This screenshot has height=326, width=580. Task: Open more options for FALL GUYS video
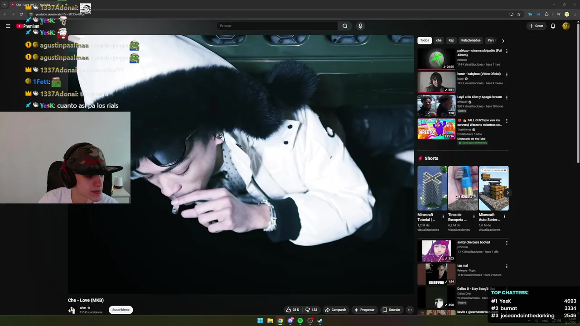[507, 121]
